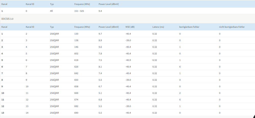Viewport: 255px width, 118px height.
Task: Select the frequency 690 cell
Action: 76,113
